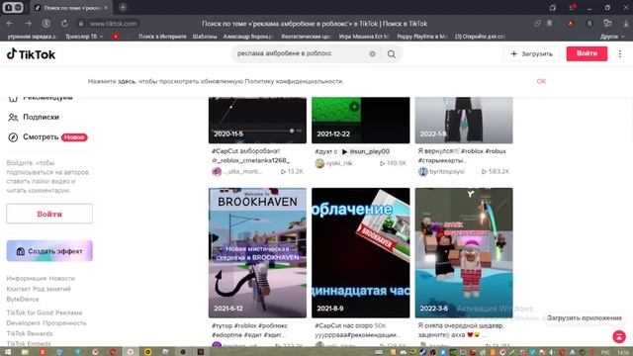Open the Игра Машина Ест bookmark
The image size is (633, 356).
click(364, 37)
